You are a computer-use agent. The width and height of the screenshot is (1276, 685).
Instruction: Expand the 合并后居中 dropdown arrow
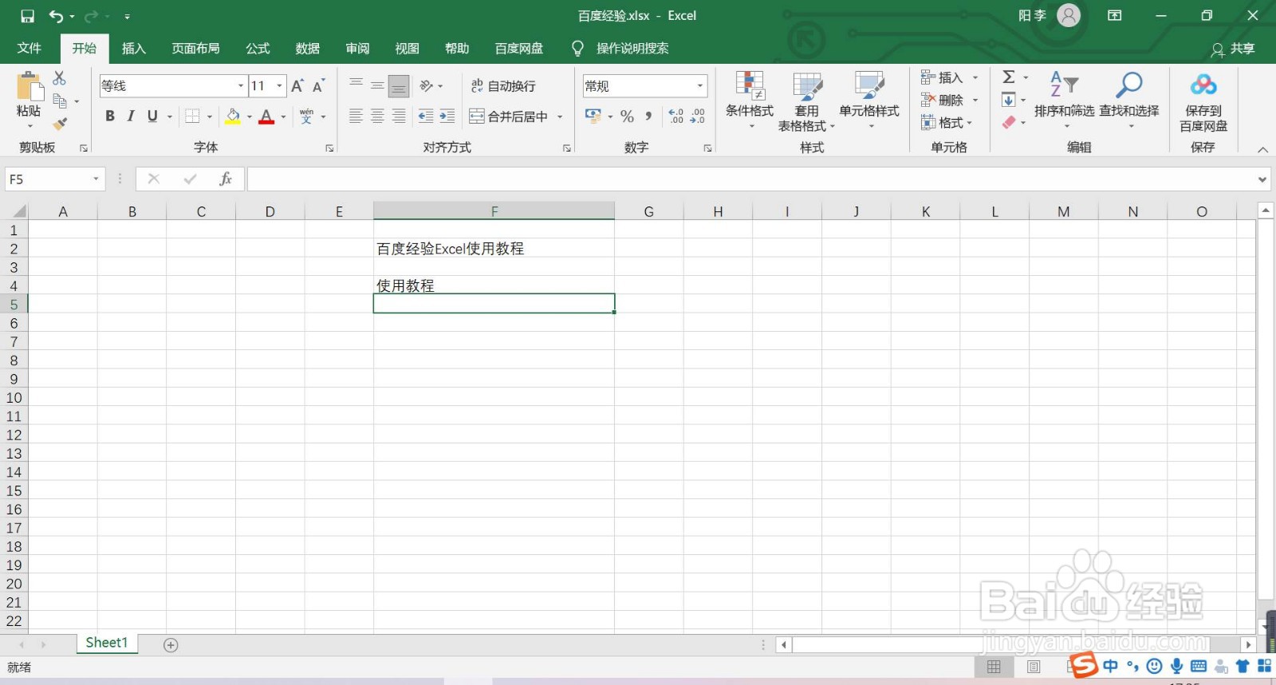click(560, 116)
